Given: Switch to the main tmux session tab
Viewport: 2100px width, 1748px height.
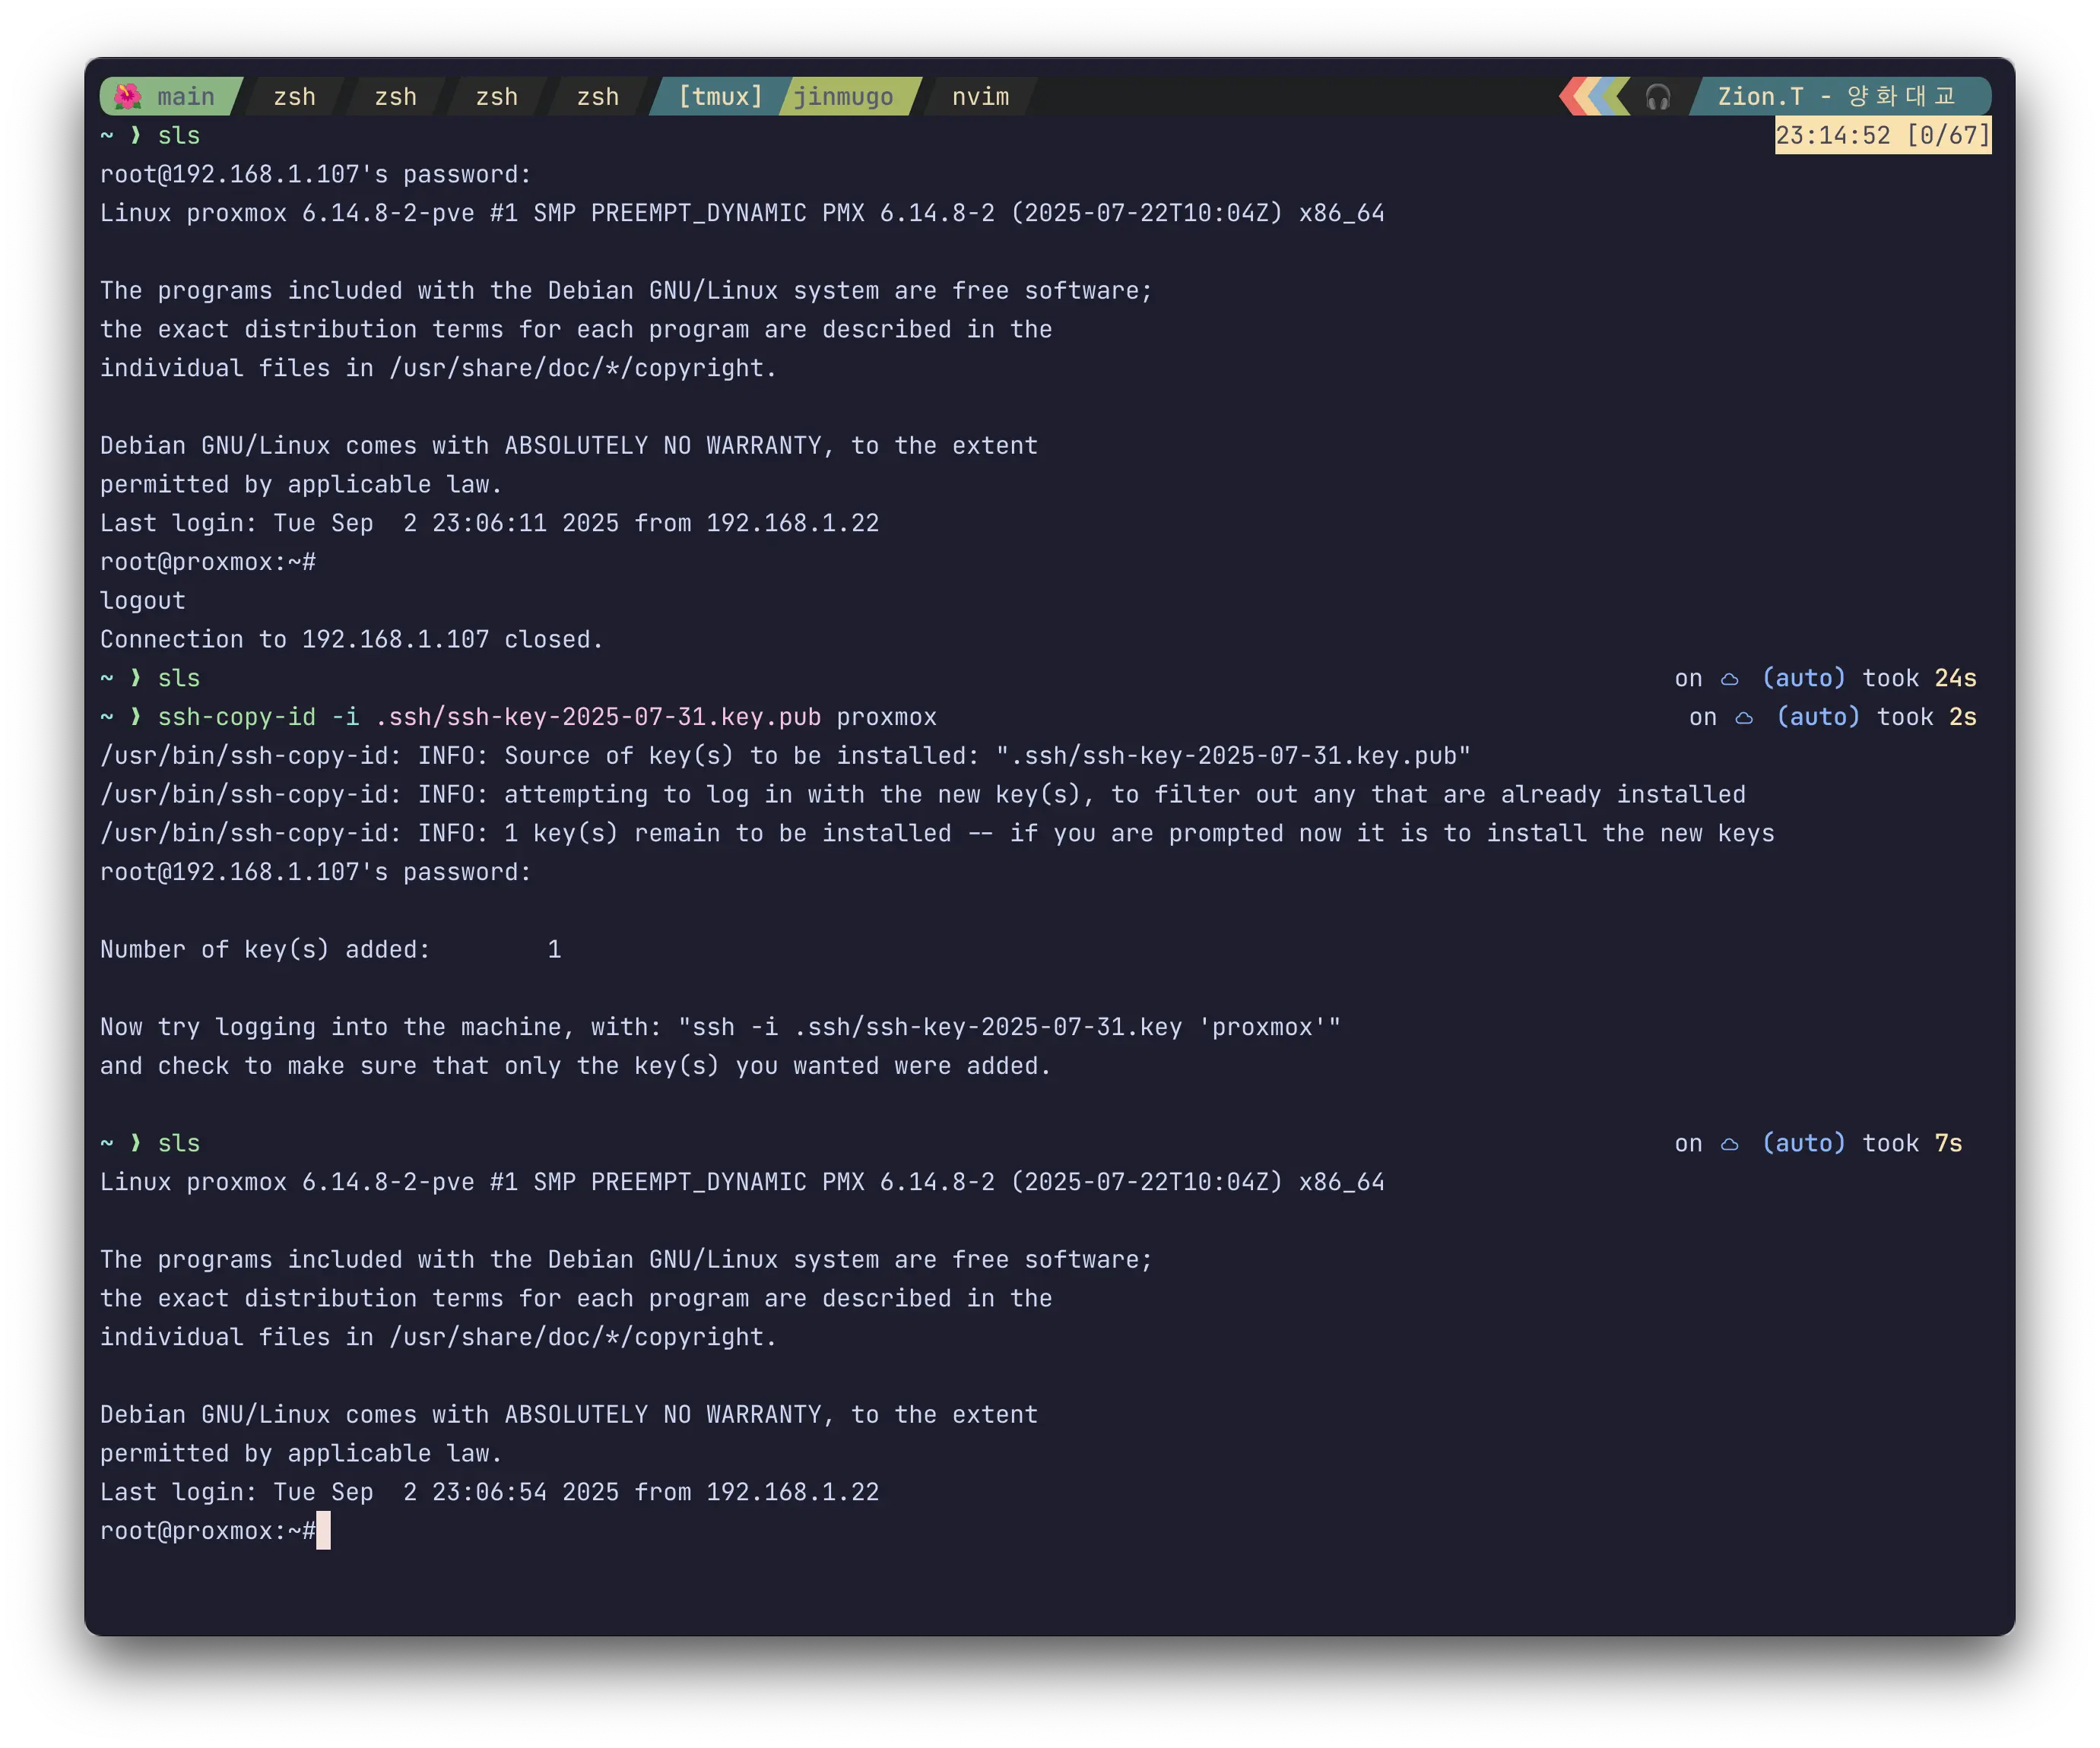Looking at the screenshot, I should [x=185, y=97].
